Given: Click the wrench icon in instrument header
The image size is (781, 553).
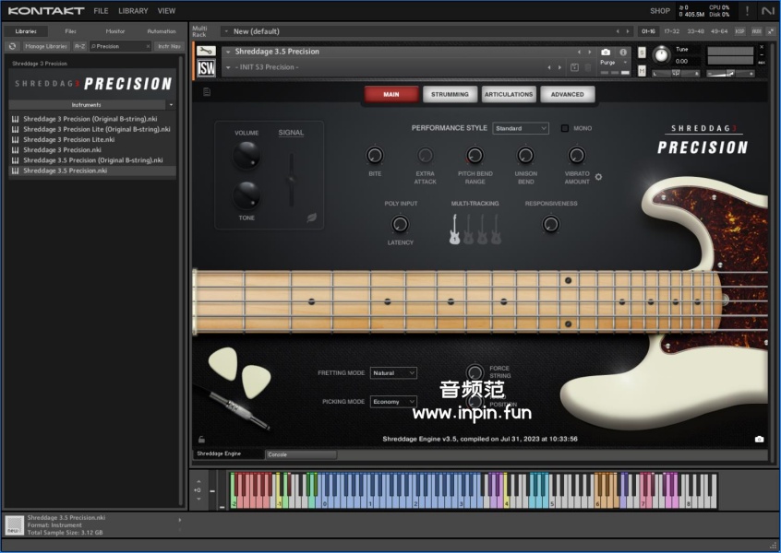Looking at the screenshot, I should [x=208, y=52].
